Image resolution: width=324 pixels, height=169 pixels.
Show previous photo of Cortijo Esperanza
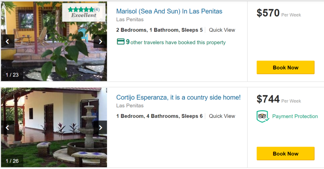click(x=8, y=128)
